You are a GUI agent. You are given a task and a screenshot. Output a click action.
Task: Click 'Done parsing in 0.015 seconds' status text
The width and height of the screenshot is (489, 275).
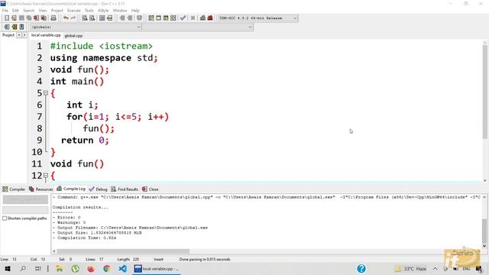point(205,259)
